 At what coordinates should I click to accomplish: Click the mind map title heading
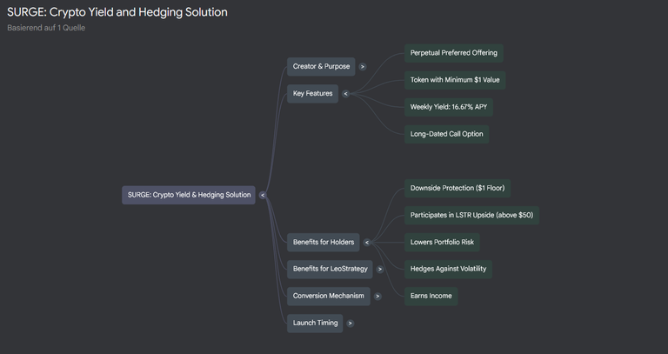(x=117, y=12)
